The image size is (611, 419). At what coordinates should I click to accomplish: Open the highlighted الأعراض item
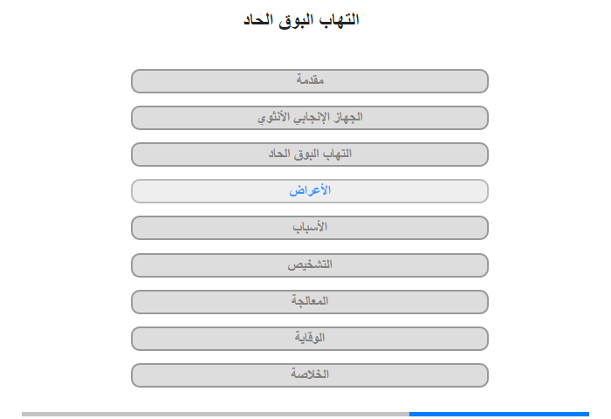[x=310, y=191]
